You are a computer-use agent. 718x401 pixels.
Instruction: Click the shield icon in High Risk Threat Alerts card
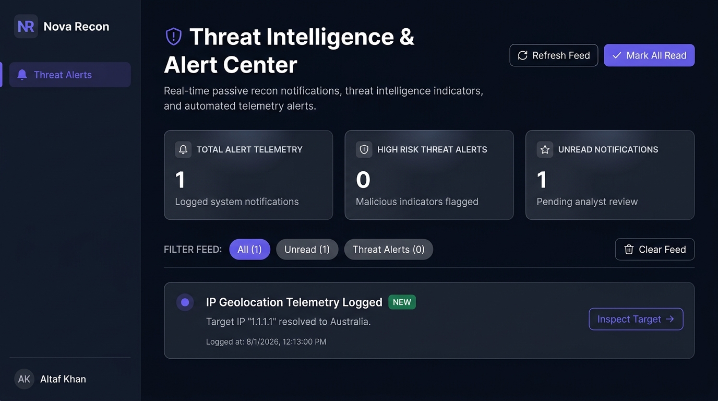coord(364,149)
